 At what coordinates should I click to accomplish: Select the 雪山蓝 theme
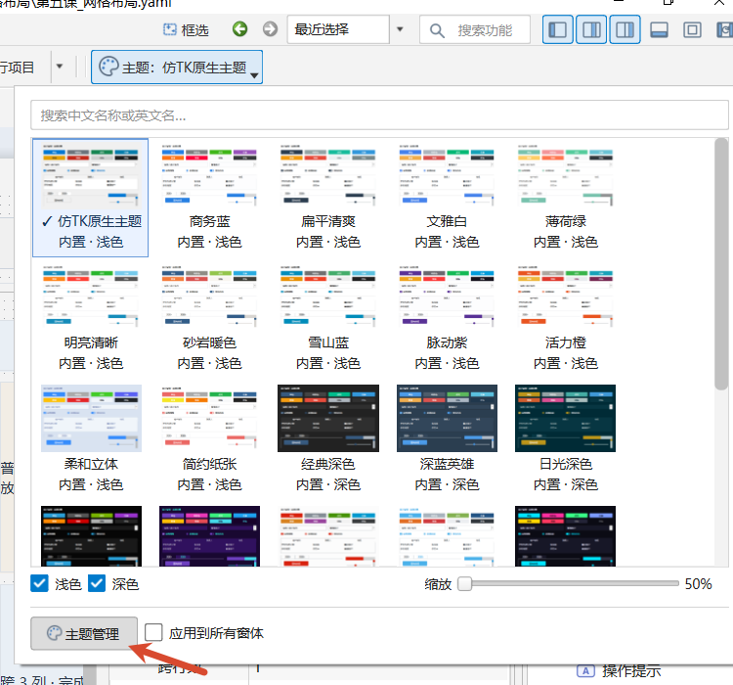pos(327,318)
